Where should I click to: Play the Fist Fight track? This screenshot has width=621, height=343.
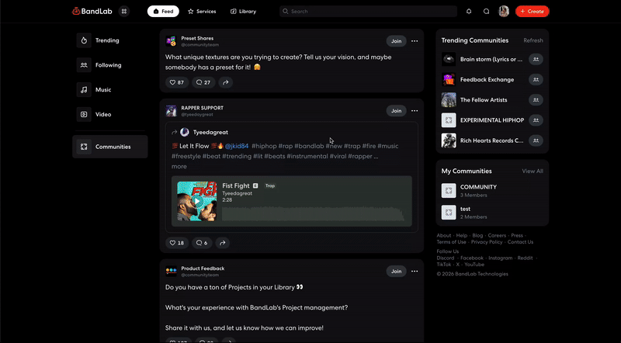[x=196, y=201]
